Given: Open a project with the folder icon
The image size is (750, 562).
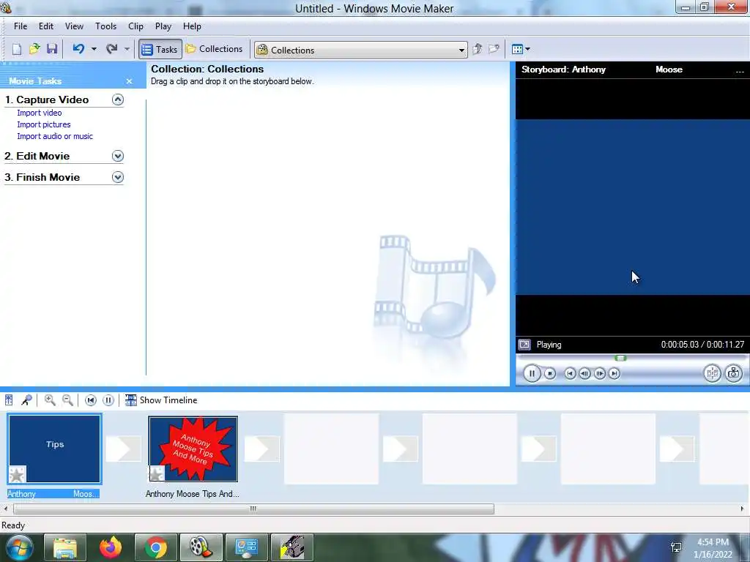Looking at the screenshot, I should (34, 49).
